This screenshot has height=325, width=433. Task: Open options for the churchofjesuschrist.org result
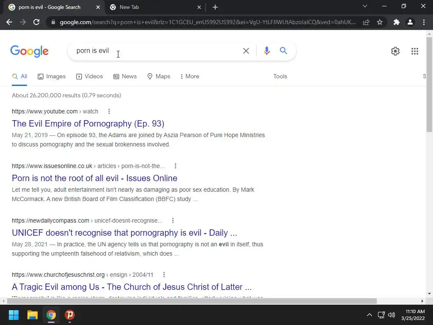click(164, 275)
